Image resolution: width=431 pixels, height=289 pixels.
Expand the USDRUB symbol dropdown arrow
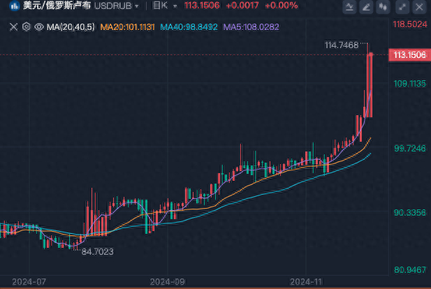137,6
